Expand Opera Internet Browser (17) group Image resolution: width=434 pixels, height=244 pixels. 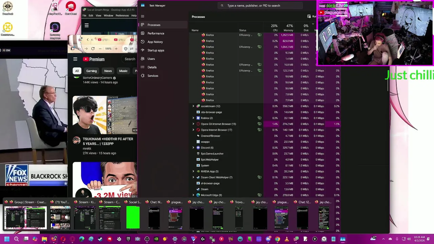click(x=193, y=130)
